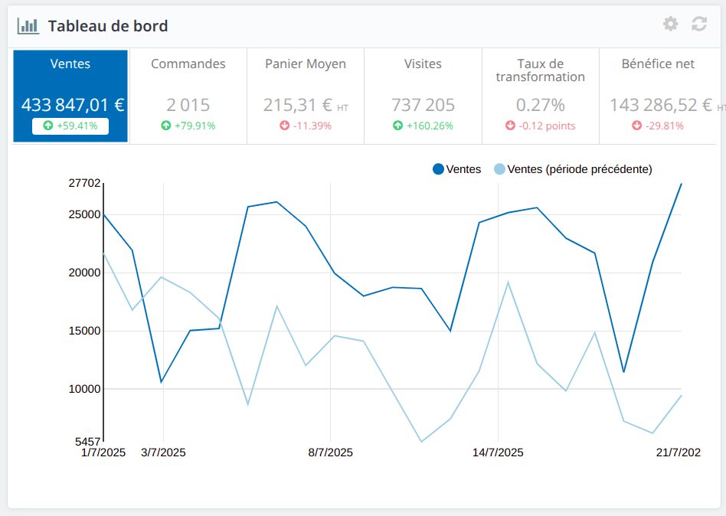Viewport: 726px width, 516px height.
Task: Toggle the période précédente light blue dot
Action: pos(499,169)
